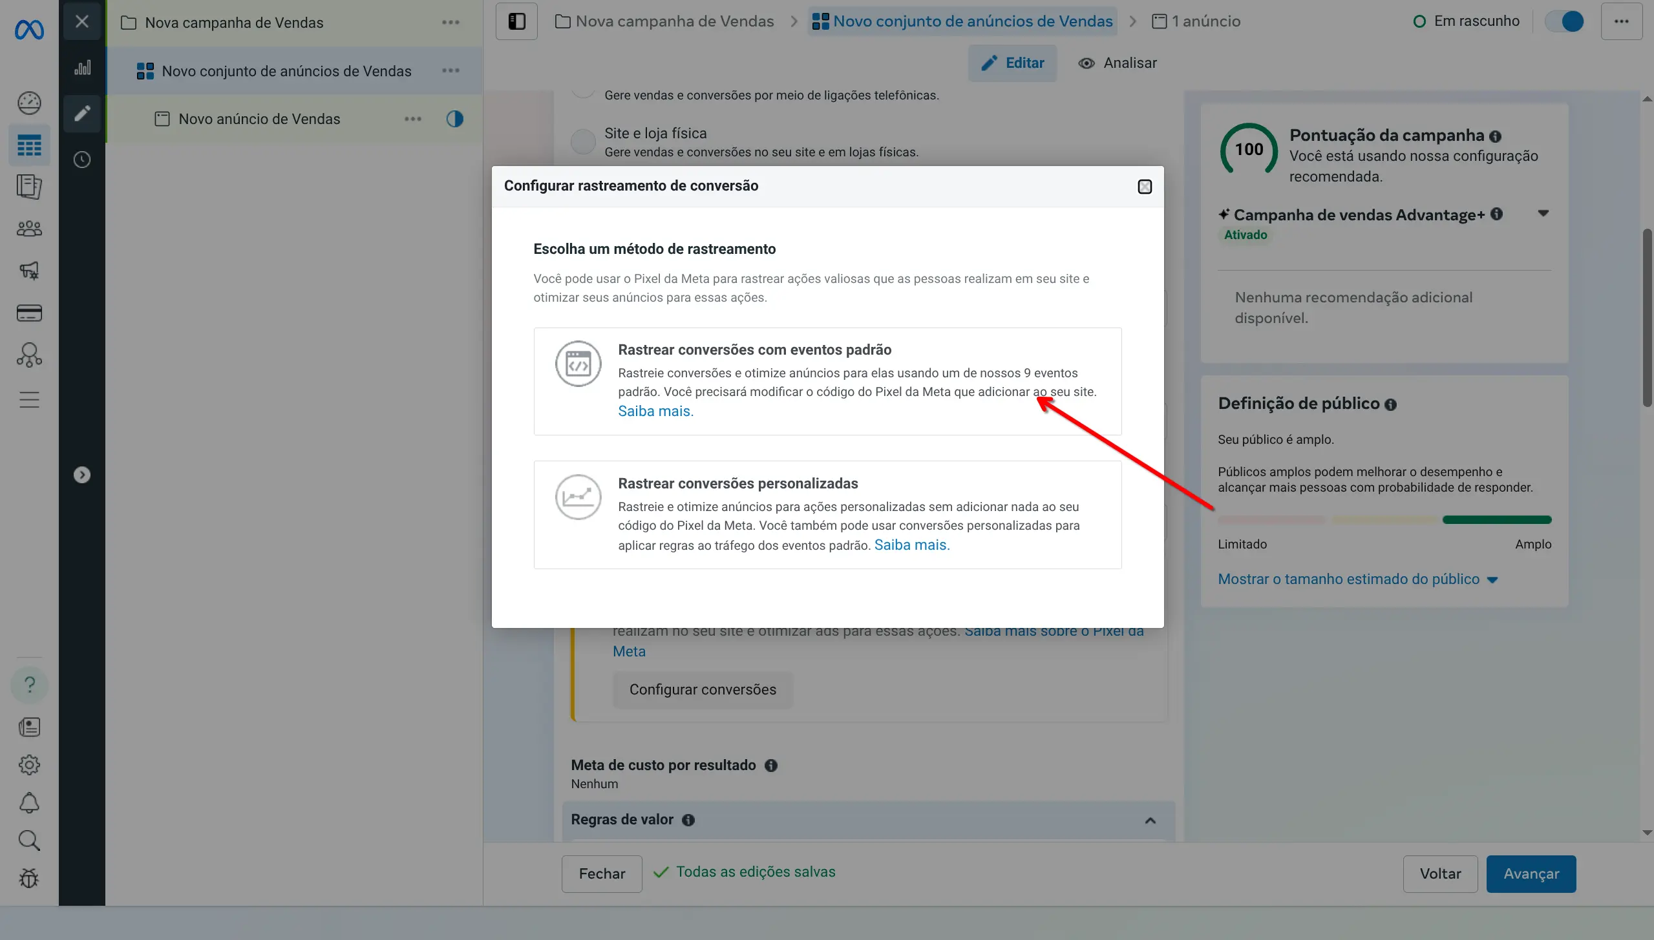Click info icon beside Meta de custo por resultado
This screenshot has width=1654, height=940.
(x=770, y=766)
